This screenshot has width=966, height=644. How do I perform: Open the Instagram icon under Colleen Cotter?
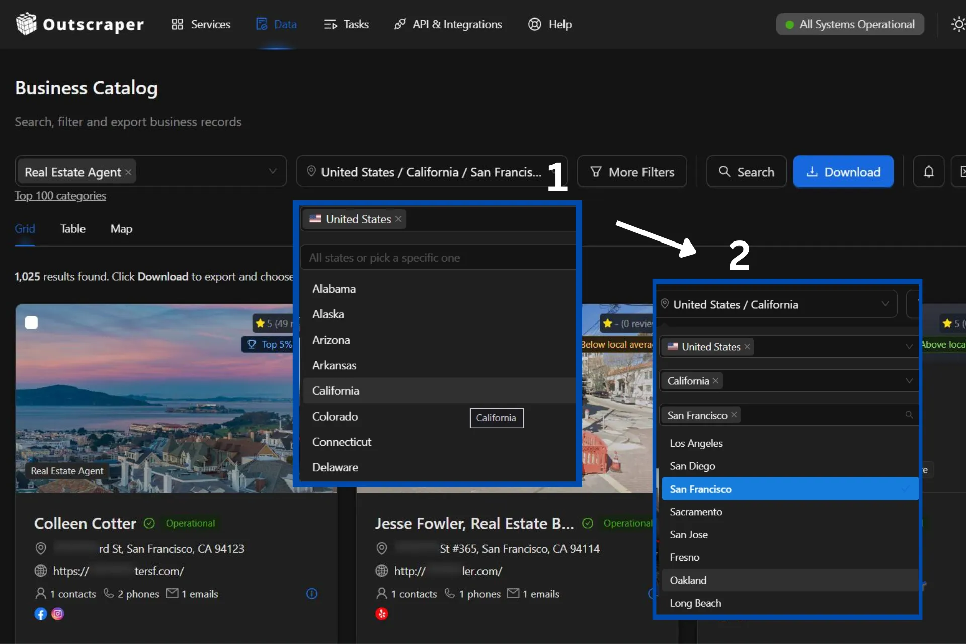(58, 614)
